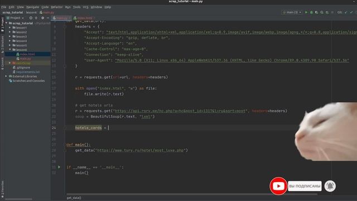Toggle the 1: Project side strip button
Screen dimensions: 357x201
point(2,25)
